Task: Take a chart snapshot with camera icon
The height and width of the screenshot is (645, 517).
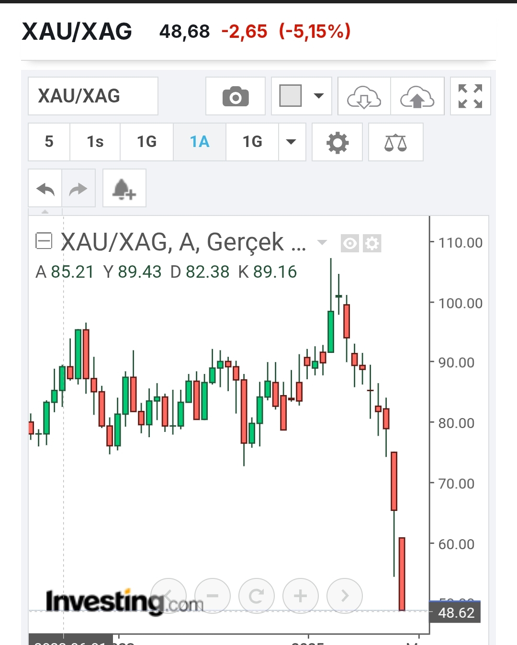Action: coord(236,96)
